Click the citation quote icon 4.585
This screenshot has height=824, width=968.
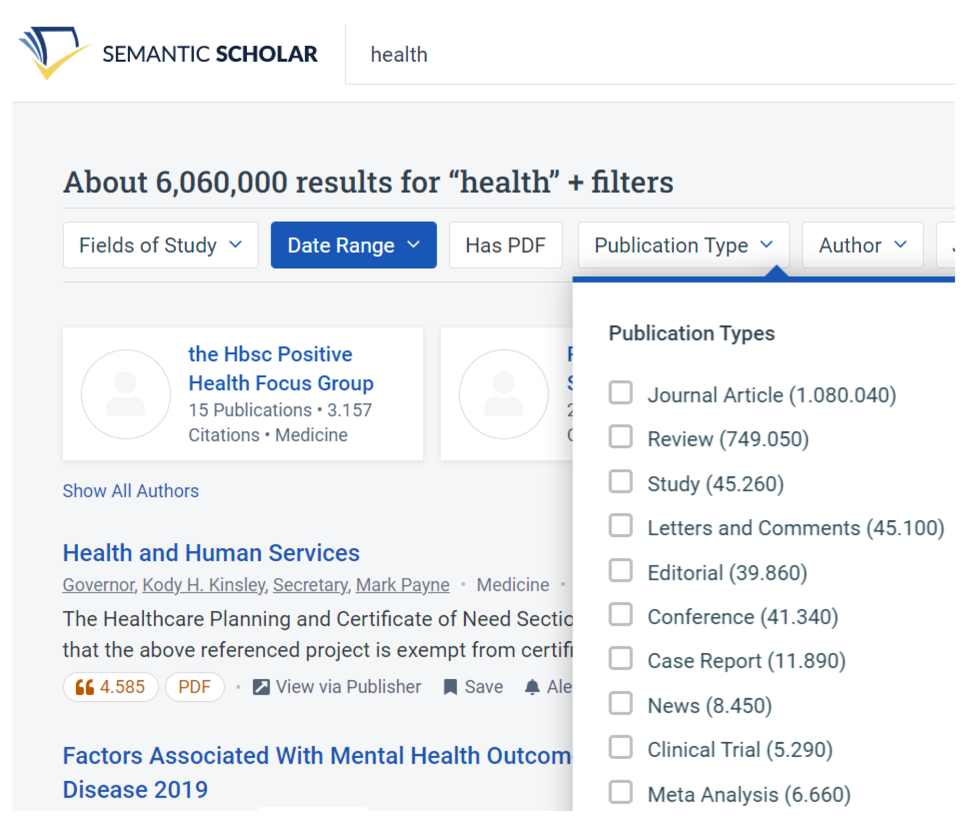point(85,687)
